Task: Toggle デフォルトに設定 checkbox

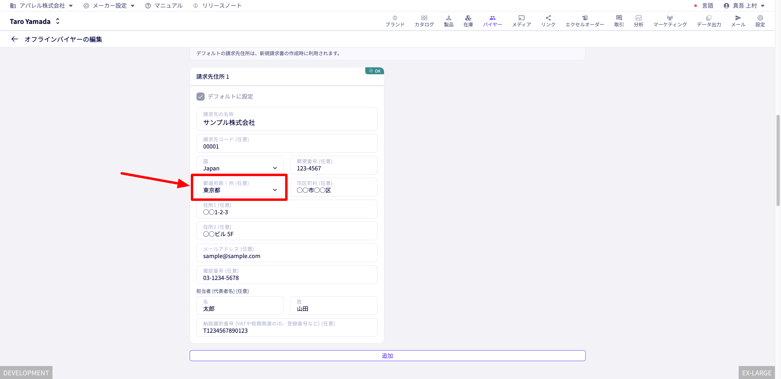Action: pyautogui.click(x=201, y=97)
